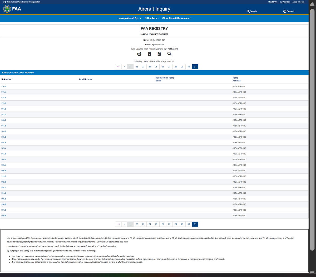Screen dimensions: 316x277
Task: Open N-Number 986JE record
Action: pyautogui.click(x=4, y=143)
